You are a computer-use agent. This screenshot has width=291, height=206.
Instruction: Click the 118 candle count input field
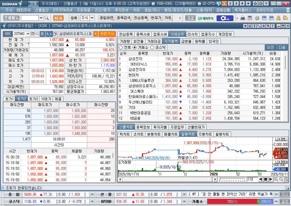252,179
